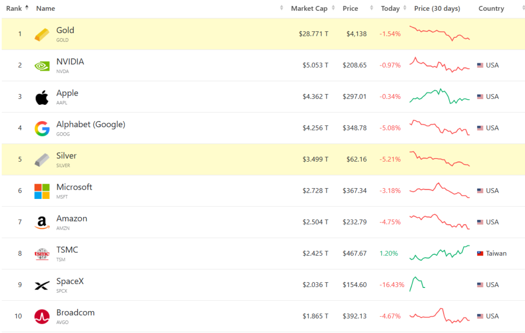
Task: Click the Price (30 days) column header
Action: 437,8
